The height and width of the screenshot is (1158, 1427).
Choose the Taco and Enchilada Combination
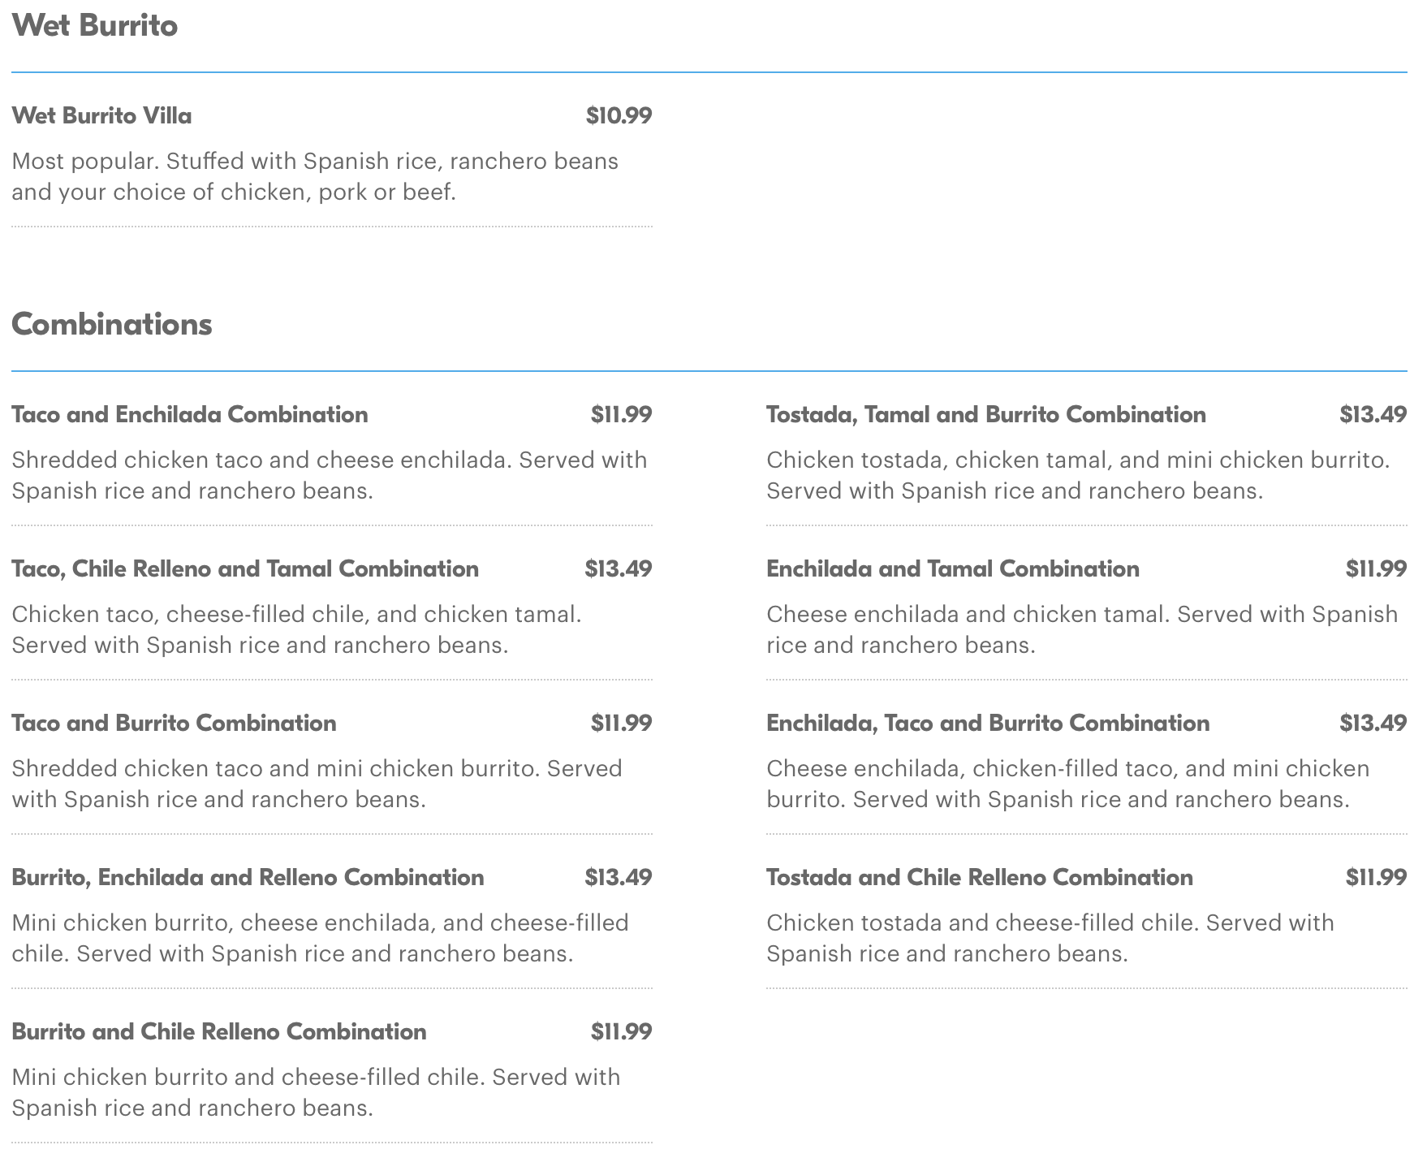click(189, 414)
